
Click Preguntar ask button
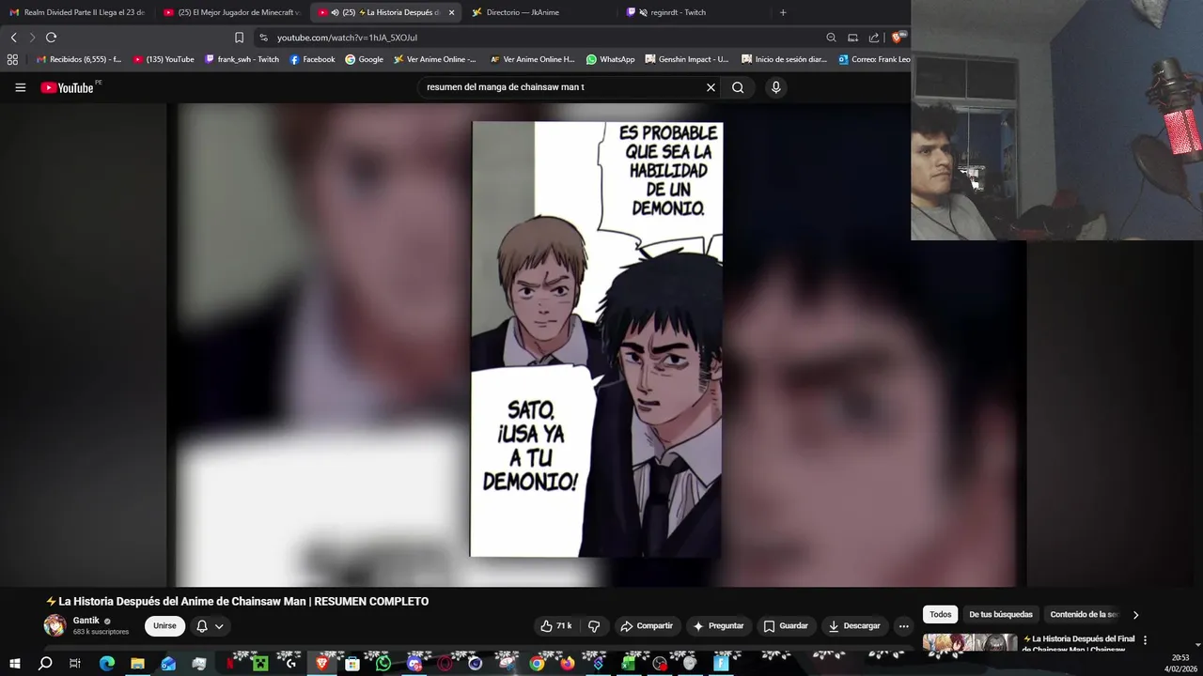719,626
